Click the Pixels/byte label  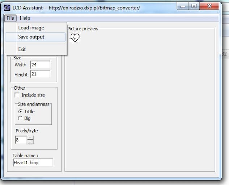(27, 131)
